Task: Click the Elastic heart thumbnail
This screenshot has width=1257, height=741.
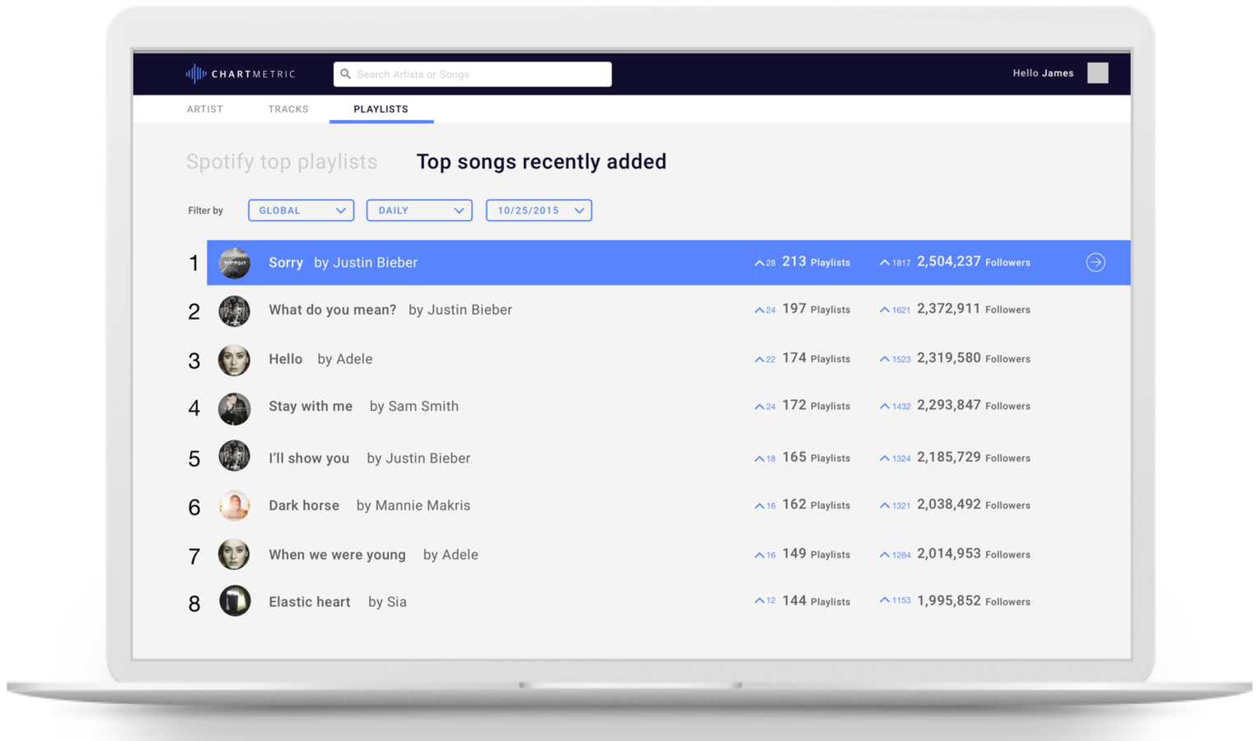Action: coord(234,601)
